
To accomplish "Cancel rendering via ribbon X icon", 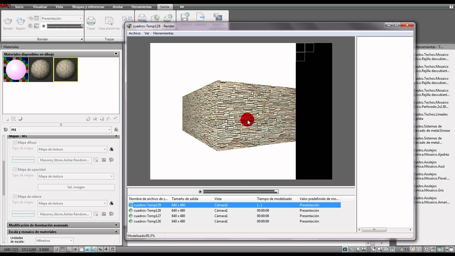I will (44, 26).
